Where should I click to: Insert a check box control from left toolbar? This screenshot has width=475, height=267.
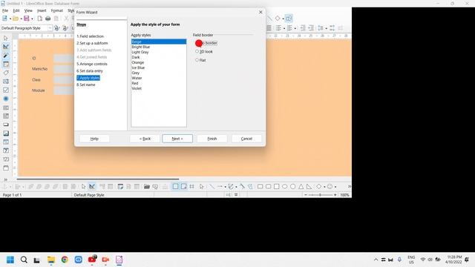pyautogui.click(x=6, y=90)
